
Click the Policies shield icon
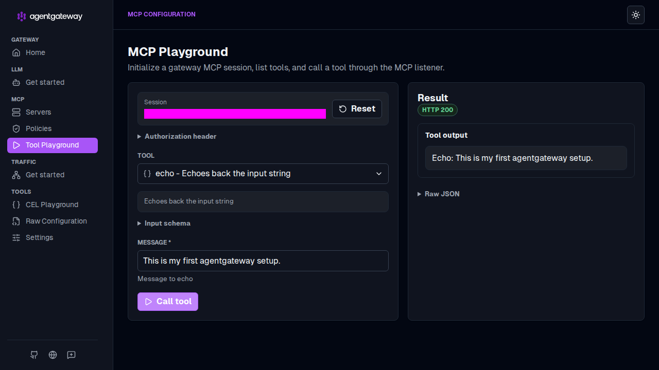[x=16, y=128]
